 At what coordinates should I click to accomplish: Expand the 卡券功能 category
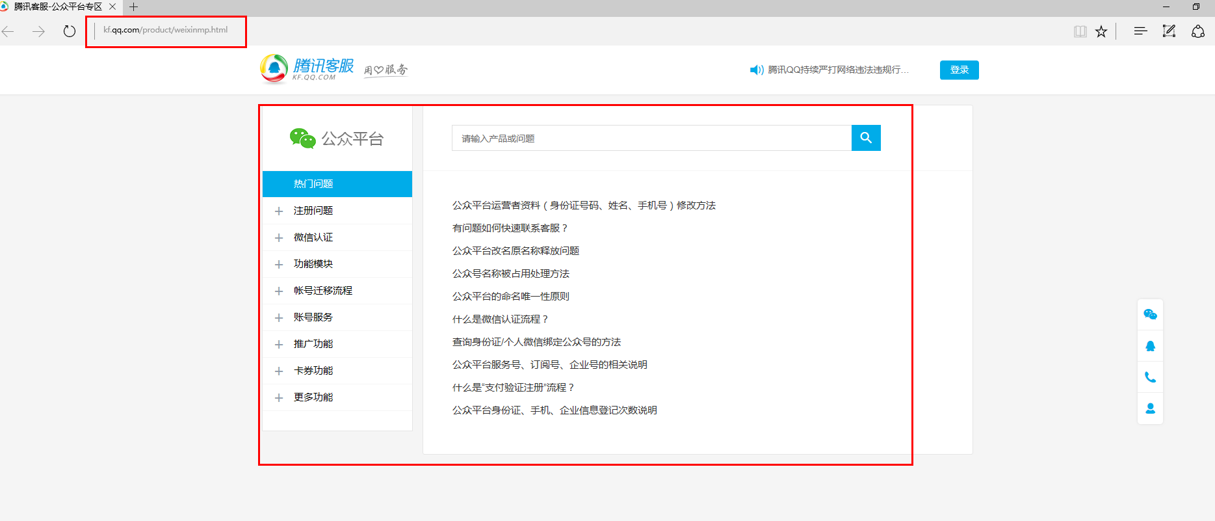(313, 371)
